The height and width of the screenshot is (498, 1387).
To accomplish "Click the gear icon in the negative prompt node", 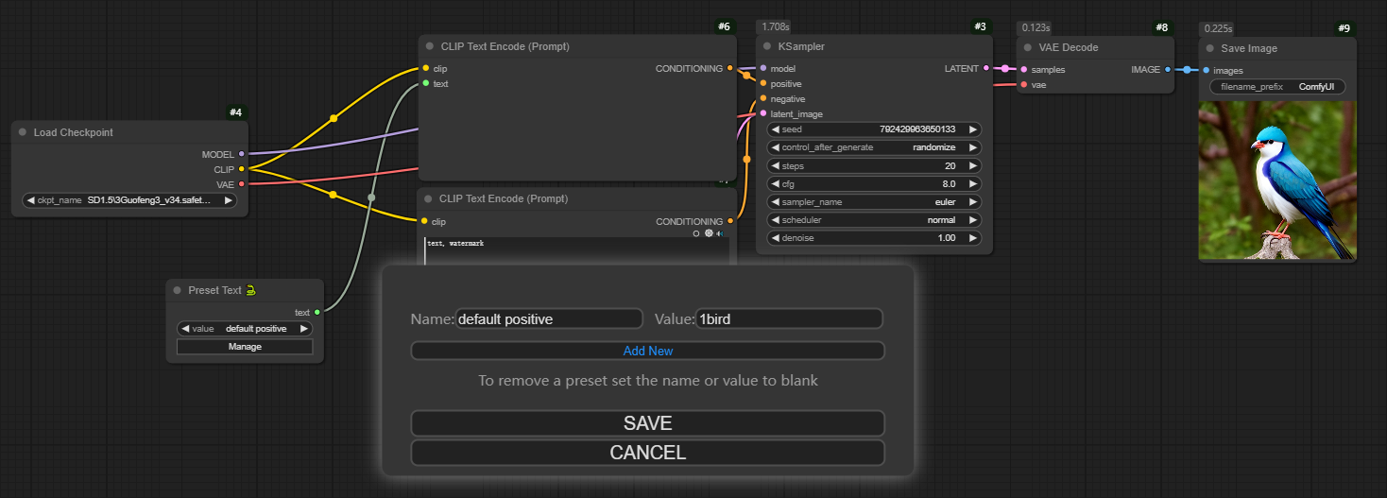I will click(709, 233).
